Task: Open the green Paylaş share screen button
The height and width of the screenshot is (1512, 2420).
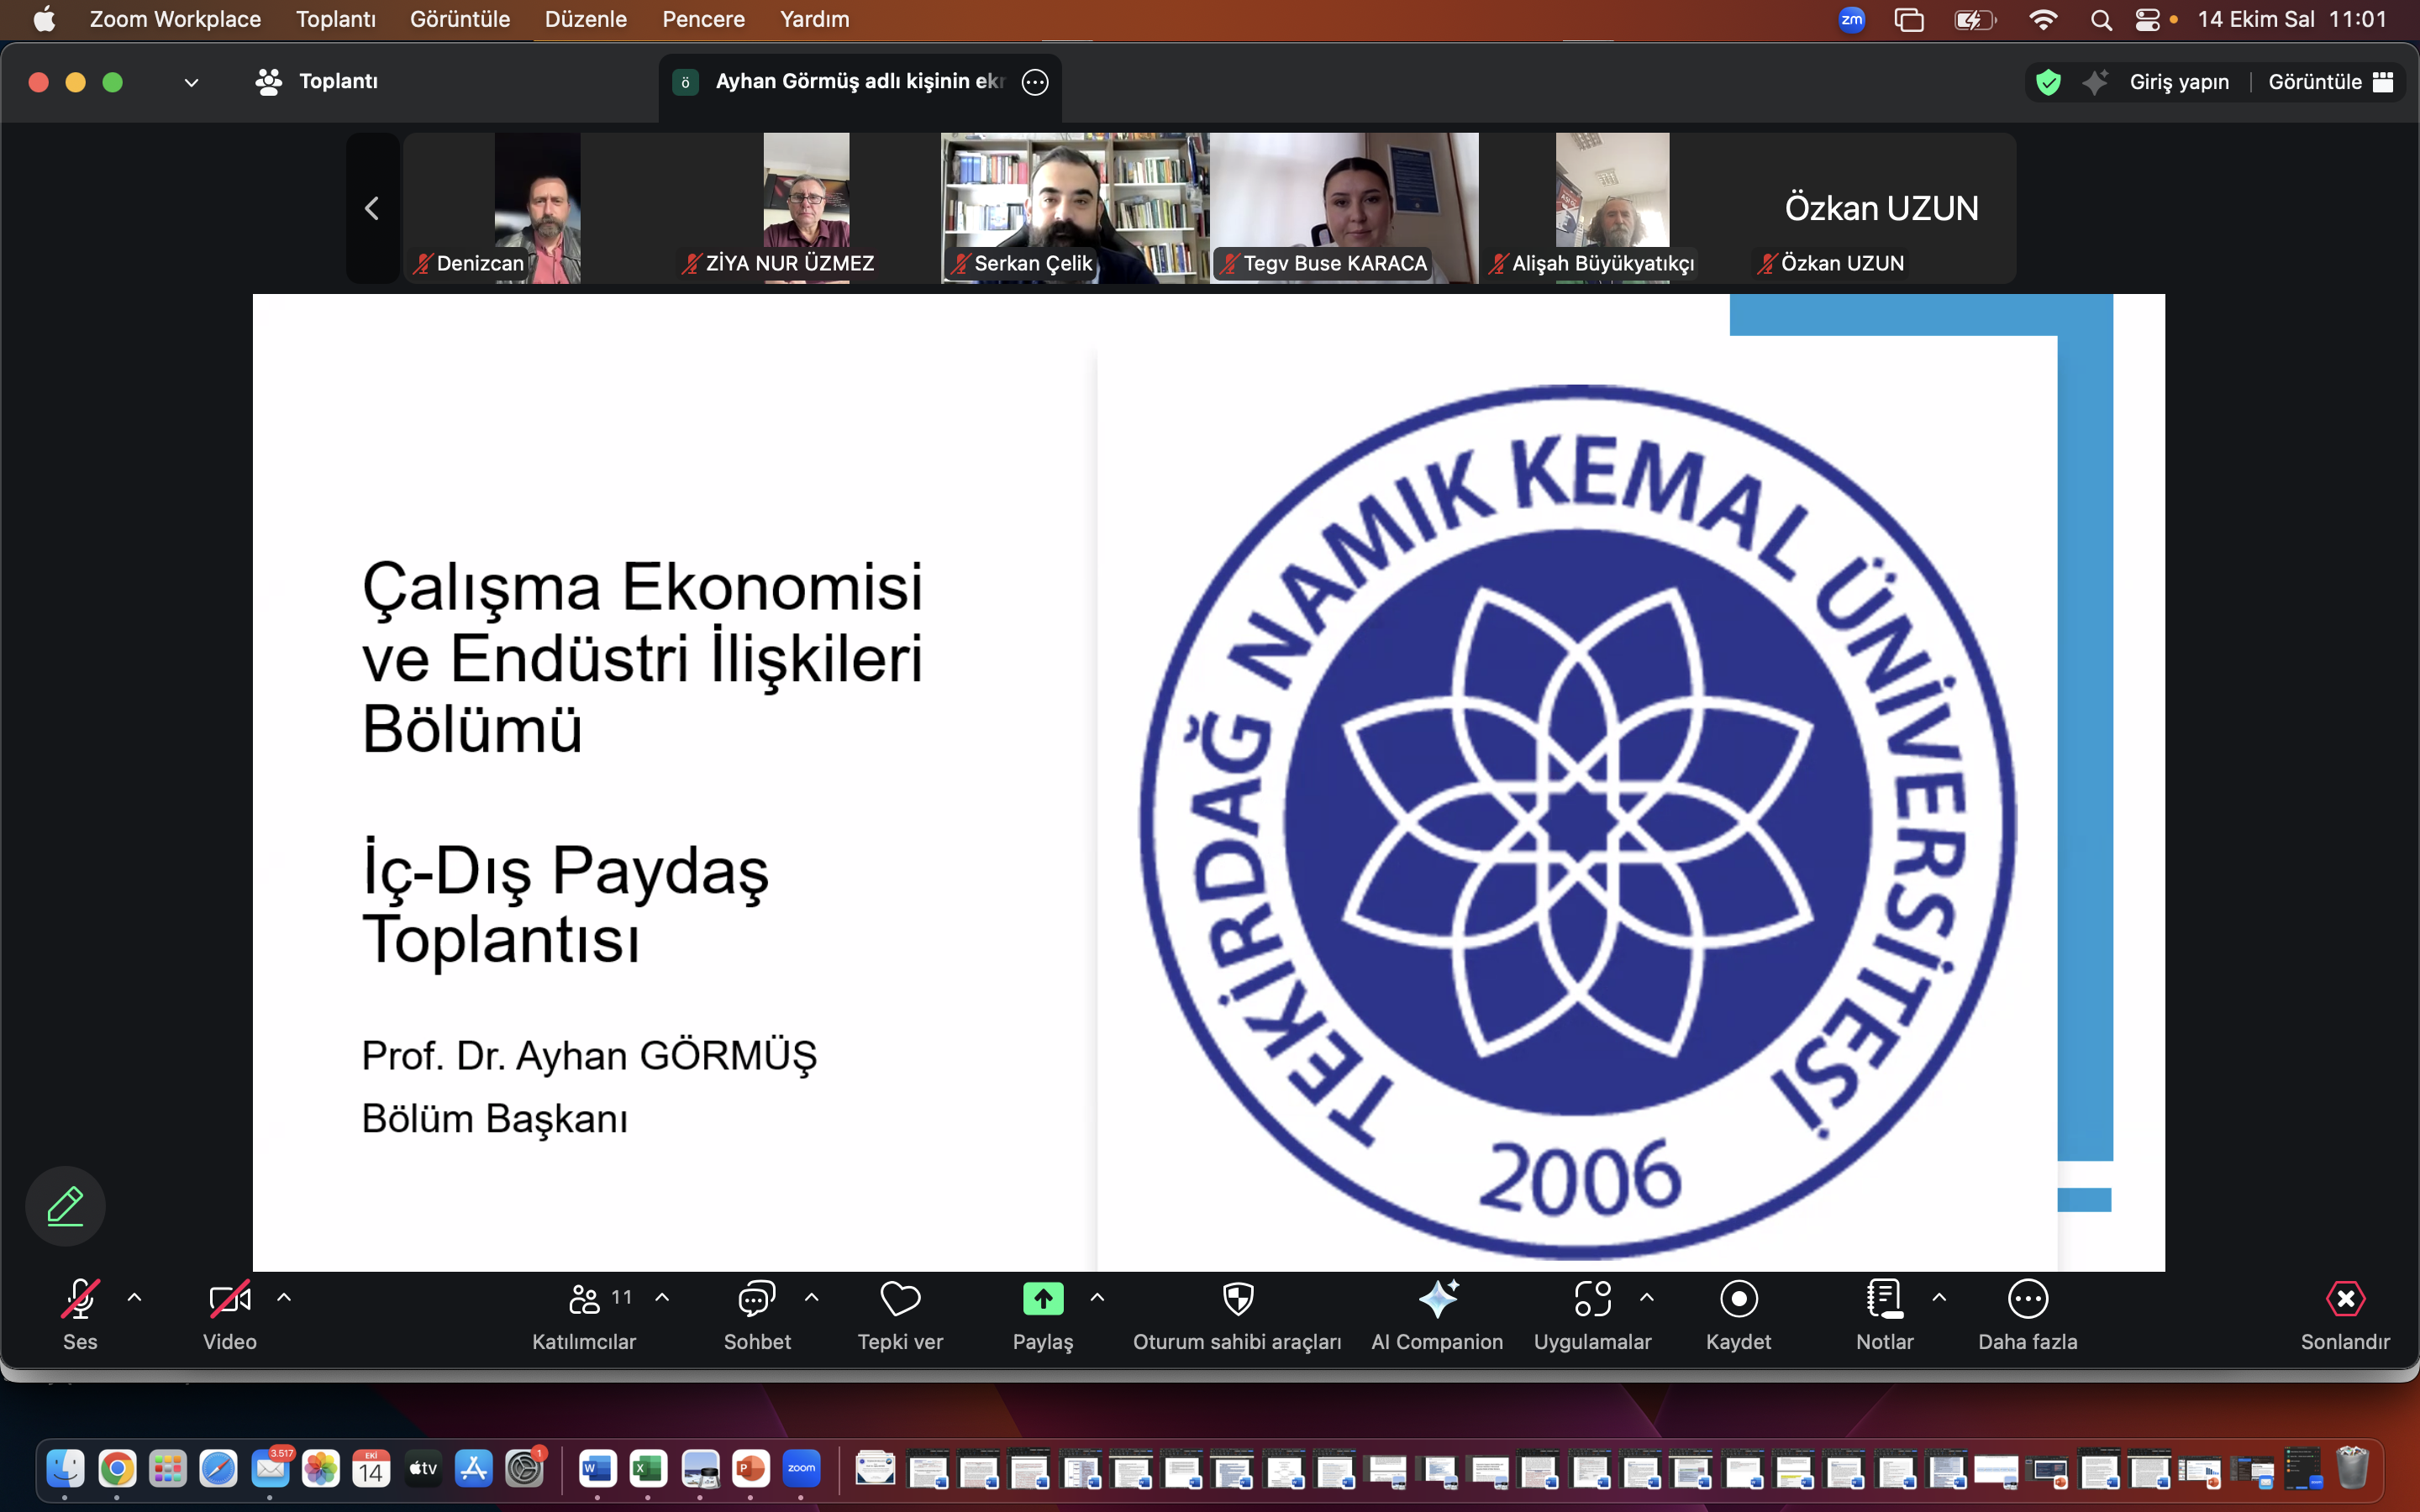Action: 1043,1300
